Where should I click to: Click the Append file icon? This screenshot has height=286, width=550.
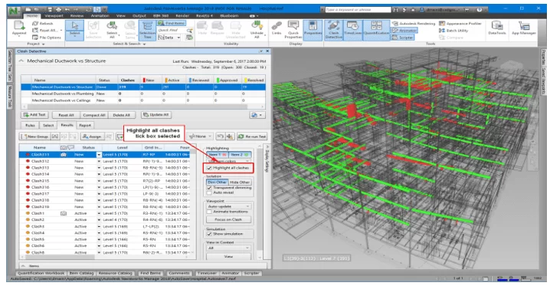pos(19,28)
